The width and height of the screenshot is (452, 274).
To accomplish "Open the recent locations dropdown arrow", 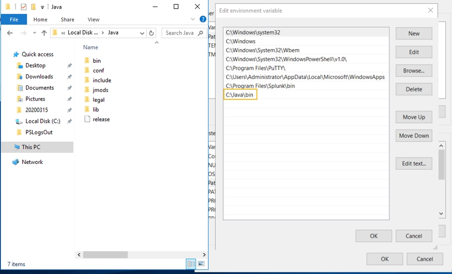I will point(34,33).
